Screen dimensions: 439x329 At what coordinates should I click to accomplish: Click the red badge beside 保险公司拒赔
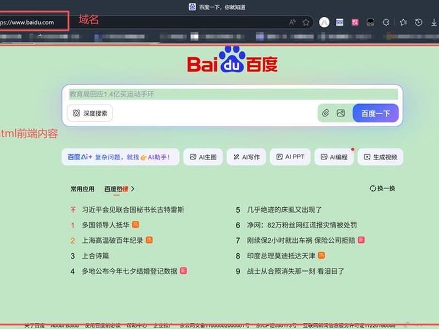click(x=362, y=240)
